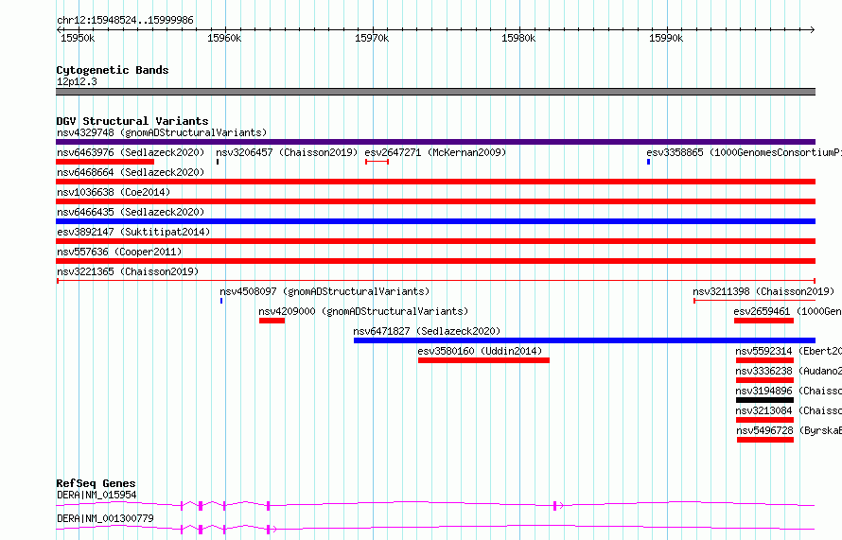Click the 15950k ruler mark
Screen dimensions: 842x540
[78, 38]
